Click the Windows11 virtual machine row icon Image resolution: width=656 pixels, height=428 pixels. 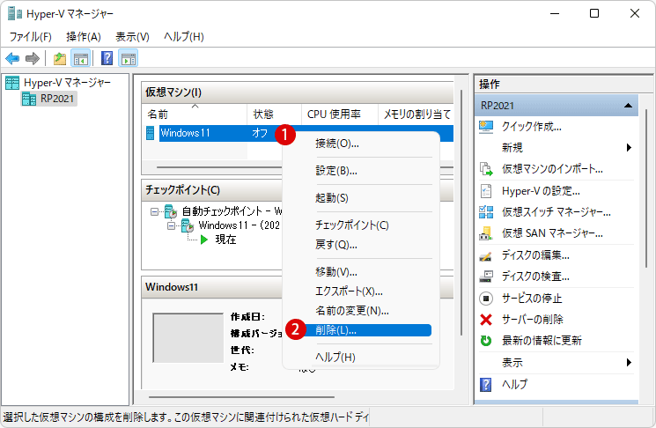[151, 133]
